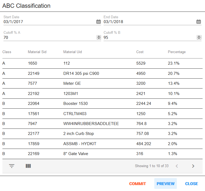Go to the previous page of results
205x191 pixels.
pyautogui.click(x=177, y=166)
